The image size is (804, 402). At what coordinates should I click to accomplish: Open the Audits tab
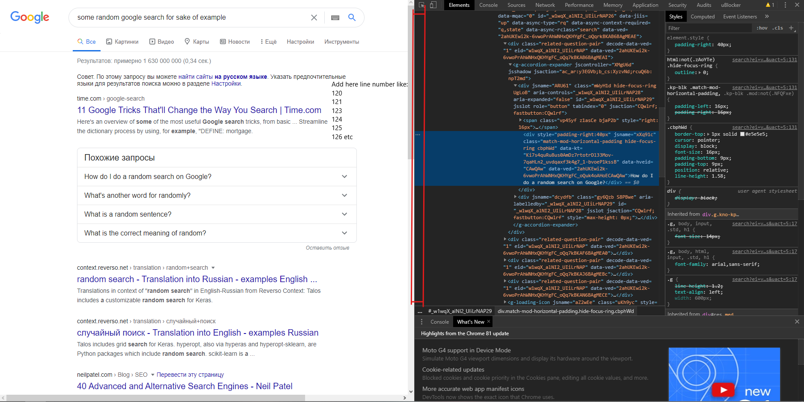click(x=704, y=5)
